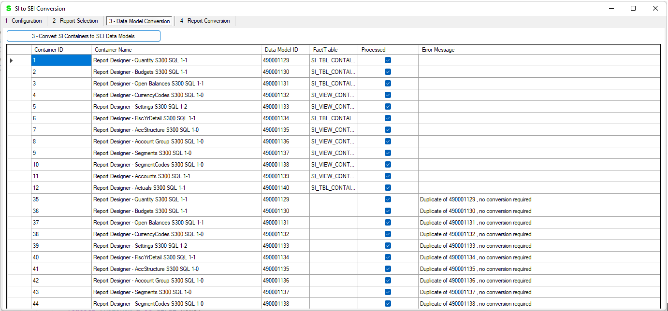This screenshot has height=311, width=668.
Task: Click Convert SI Containers to SEI Data Models
Action: pos(83,36)
